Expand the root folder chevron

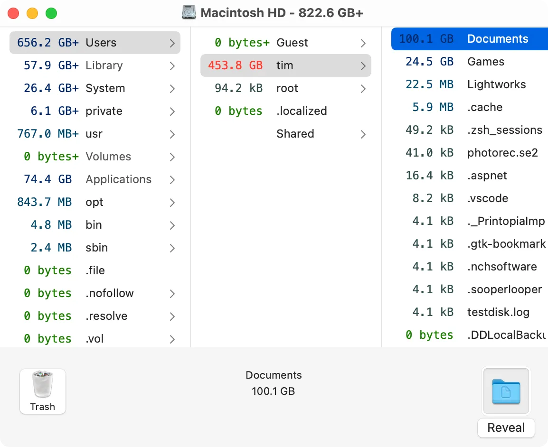[363, 88]
